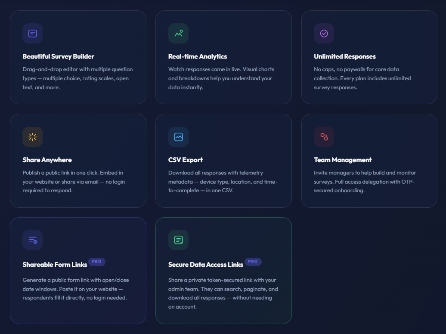Select the Real-time Analytics heading
This screenshot has width=446, height=334.
(198, 56)
